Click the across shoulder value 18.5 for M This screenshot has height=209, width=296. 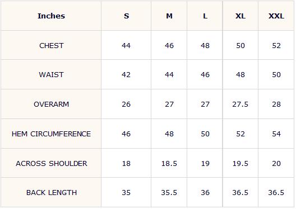point(169,164)
